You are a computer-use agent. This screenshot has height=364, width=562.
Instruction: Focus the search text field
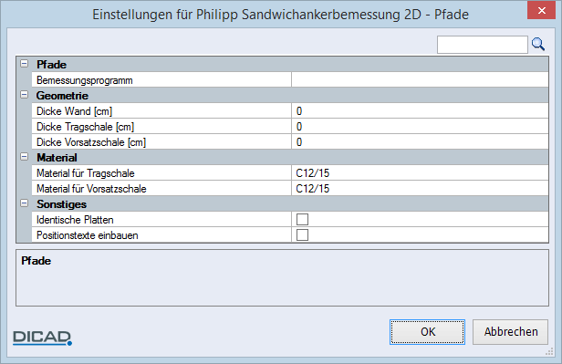pos(482,45)
